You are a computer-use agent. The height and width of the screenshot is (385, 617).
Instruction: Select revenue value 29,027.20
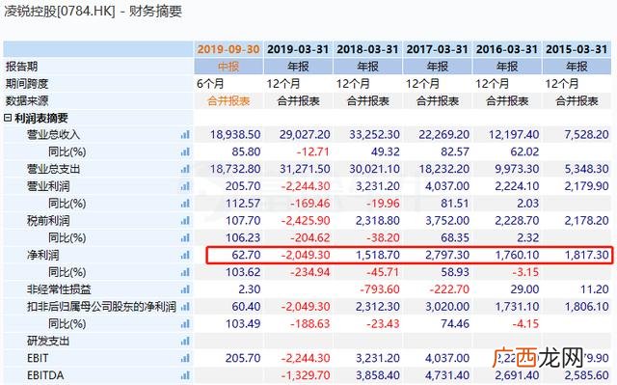pos(305,135)
